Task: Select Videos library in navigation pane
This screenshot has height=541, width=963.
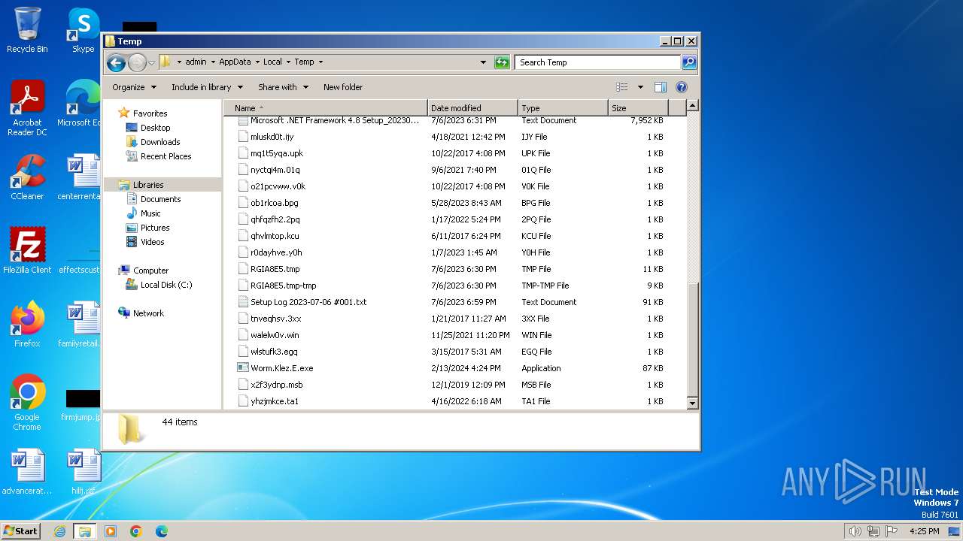Action: coord(152,242)
